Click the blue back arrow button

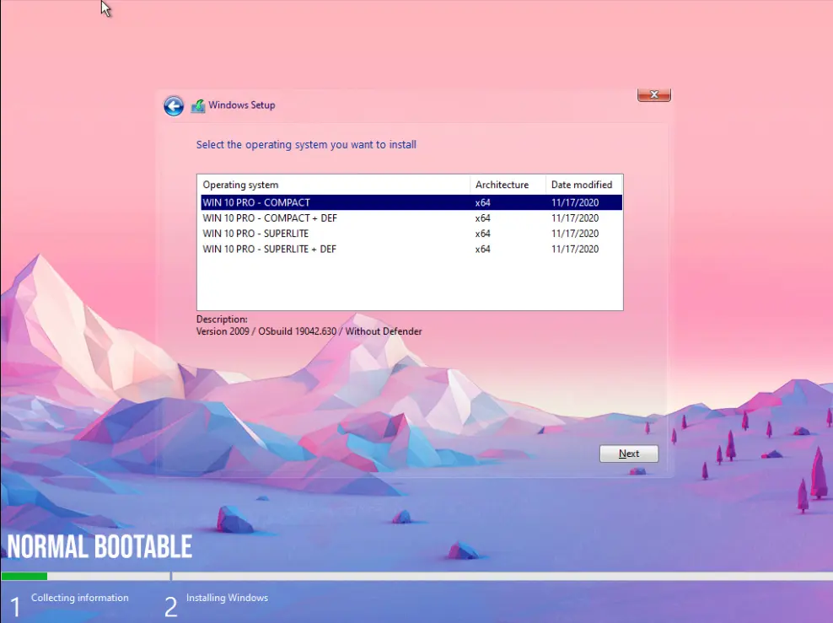174,106
